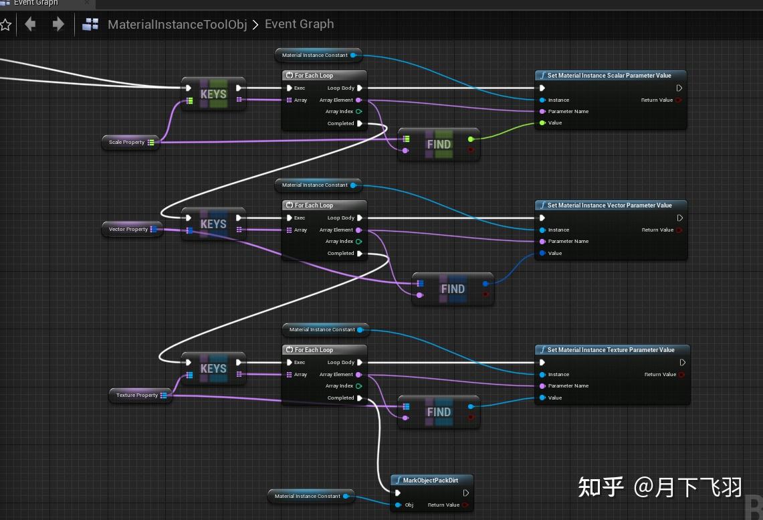Click the array grid icon on Scale Property node
Image resolution: width=763 pixels, height=520 pixels.
pyautogui.click(x=150, y=143)
